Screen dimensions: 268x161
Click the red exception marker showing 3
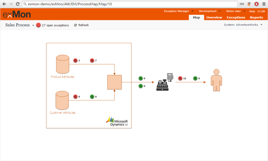(75, 60)
